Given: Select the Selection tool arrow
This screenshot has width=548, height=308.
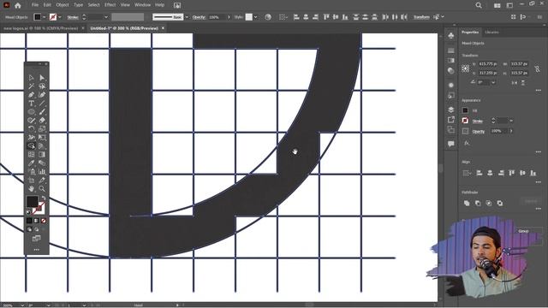Looking at the screenshot, I should click(x=31, y=78).
